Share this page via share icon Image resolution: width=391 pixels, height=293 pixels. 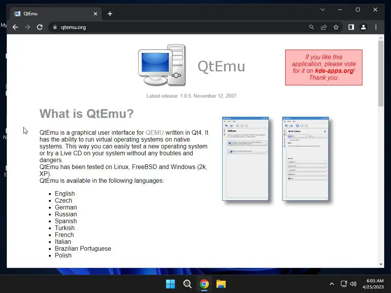(x=324, y=27)
